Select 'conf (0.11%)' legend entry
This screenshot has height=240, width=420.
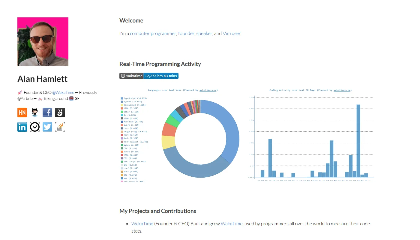pos(129,168)
